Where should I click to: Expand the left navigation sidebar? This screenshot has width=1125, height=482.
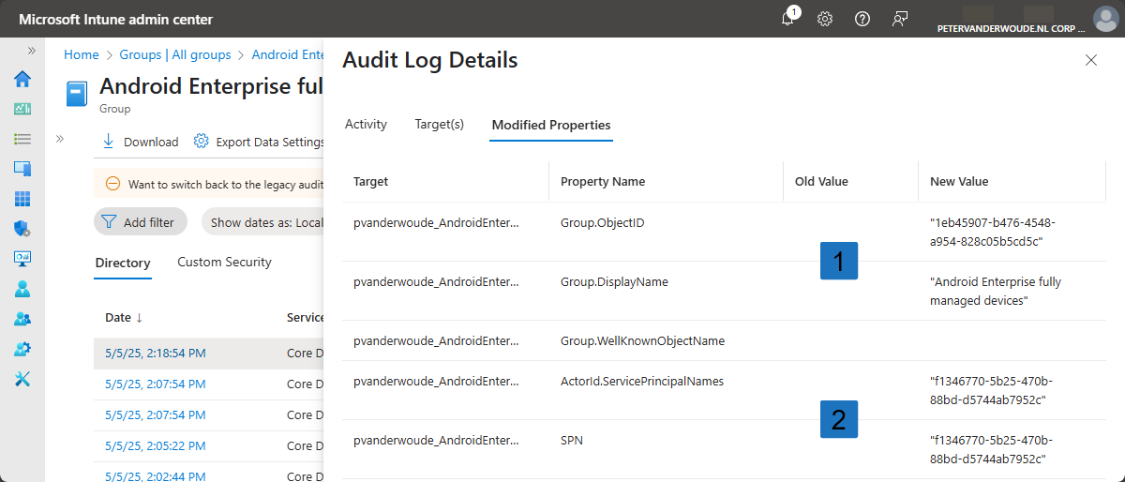click(31, 51)
